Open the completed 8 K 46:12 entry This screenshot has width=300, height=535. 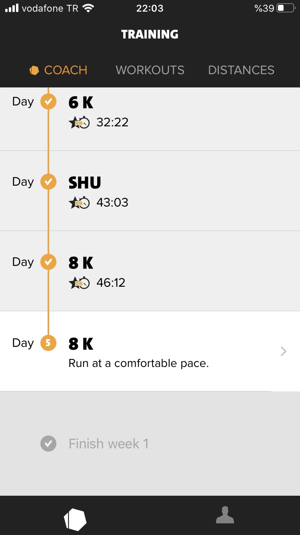(x=160, y=271)
